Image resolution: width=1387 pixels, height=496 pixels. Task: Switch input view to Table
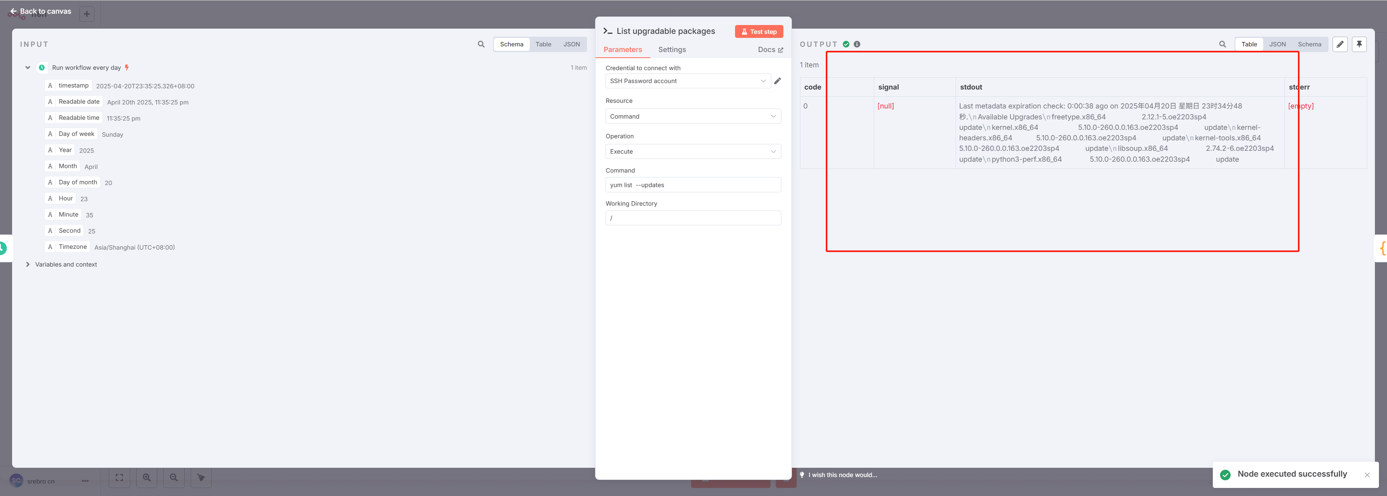pos(543,44)
